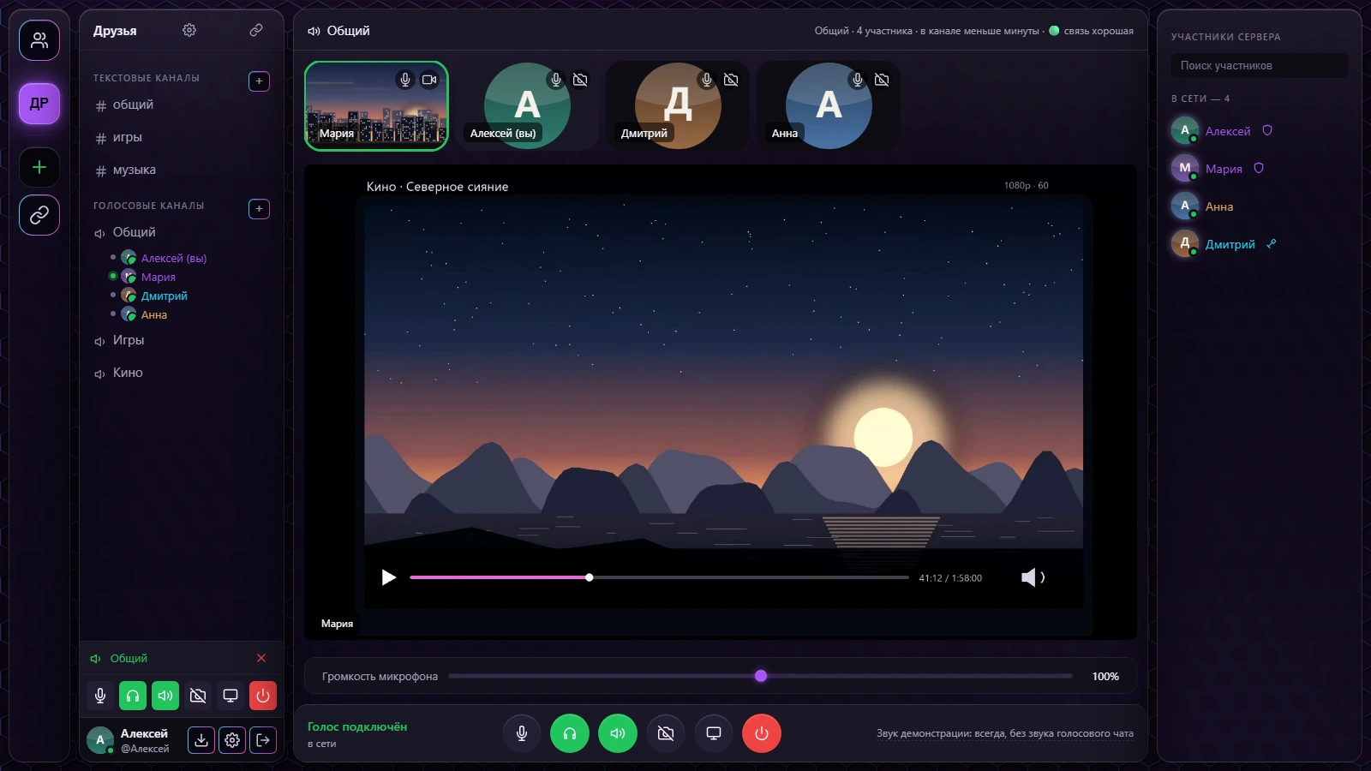Click the microphone icon in the sidebar voice panel

coord(100,696)
